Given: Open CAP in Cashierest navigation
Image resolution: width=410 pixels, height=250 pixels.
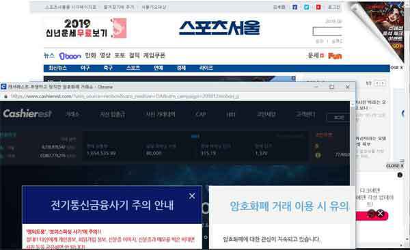Looking at the screenshot, I should click(x=200, y=114).
